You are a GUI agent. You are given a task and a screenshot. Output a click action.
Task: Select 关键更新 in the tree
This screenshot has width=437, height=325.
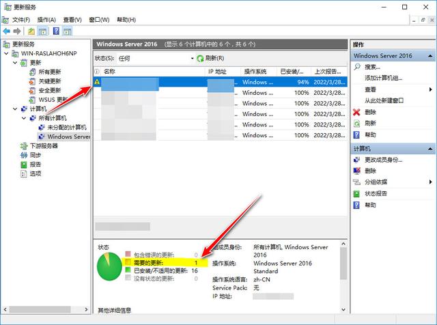50,81
